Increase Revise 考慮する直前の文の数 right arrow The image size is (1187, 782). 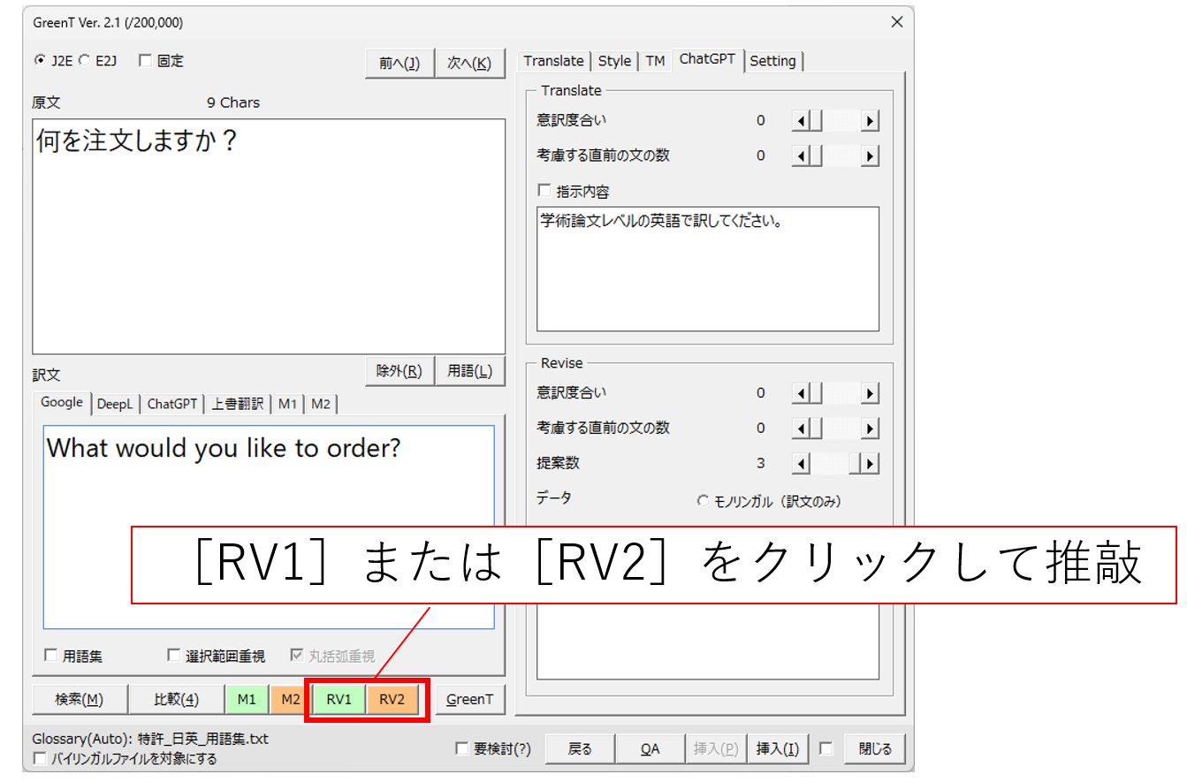click(x=870, y=429)
